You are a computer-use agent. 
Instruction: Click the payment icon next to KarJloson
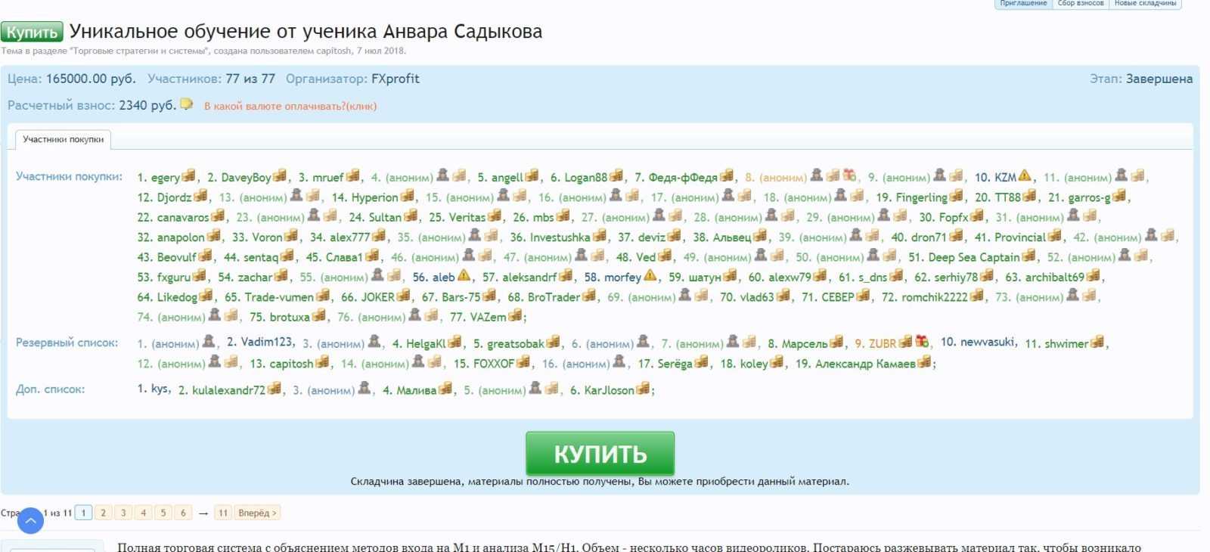tap(643, 389)
